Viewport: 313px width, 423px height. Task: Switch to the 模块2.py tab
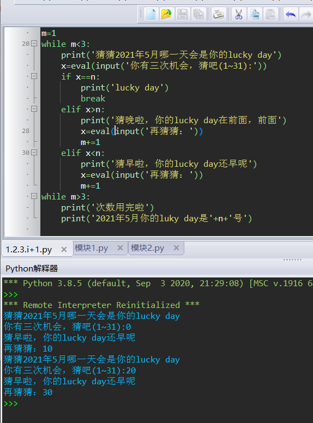tap(147, 247)
